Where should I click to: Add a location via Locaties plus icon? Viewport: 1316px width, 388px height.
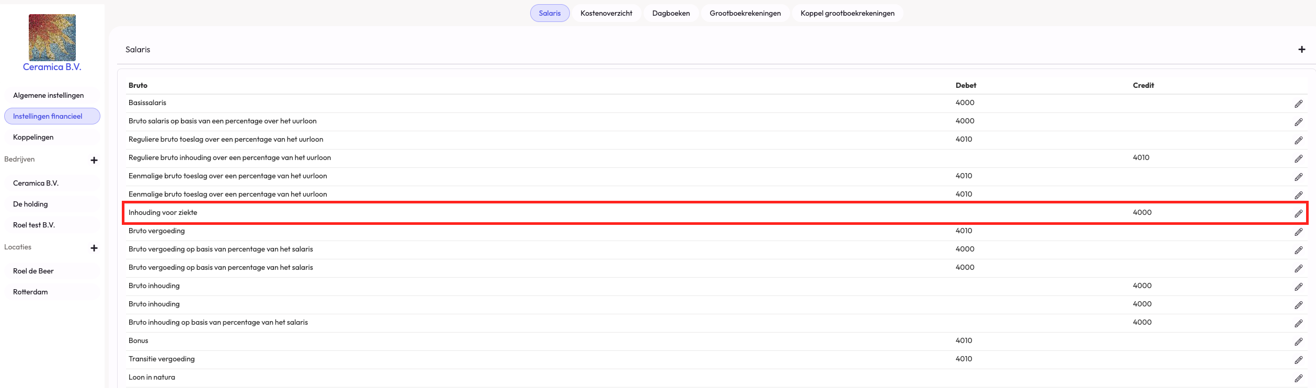click(94, 248)
